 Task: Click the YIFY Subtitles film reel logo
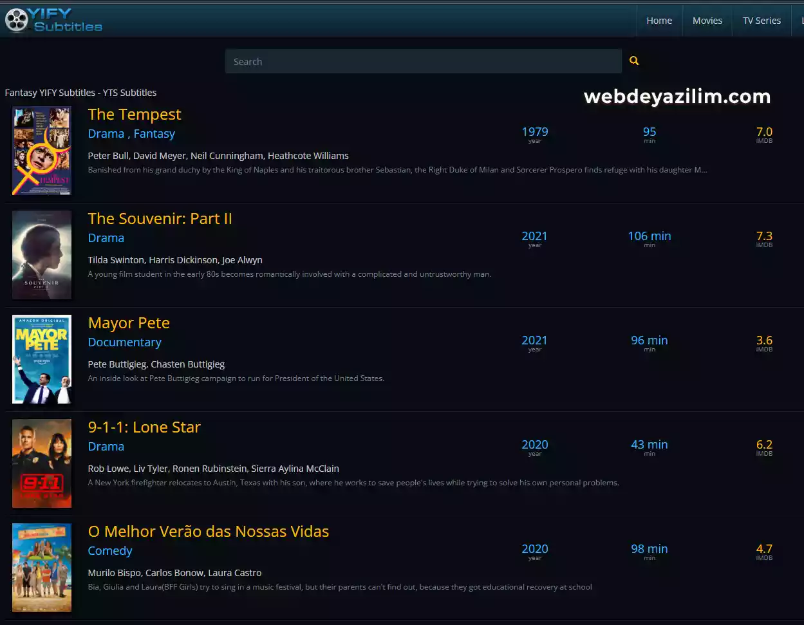coord(53,20)
